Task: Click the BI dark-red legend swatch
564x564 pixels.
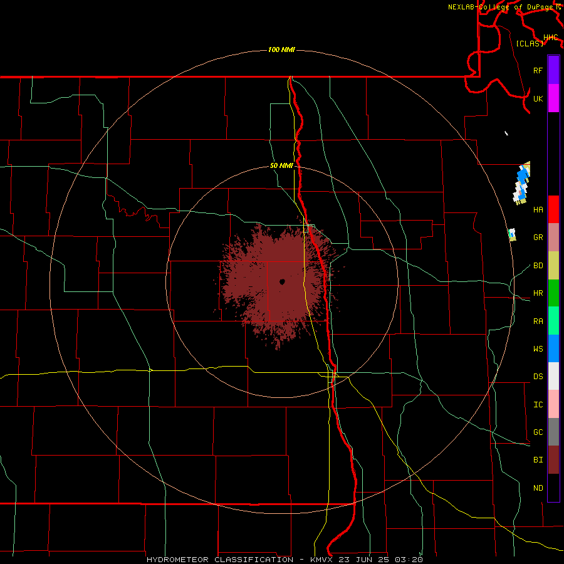Action: tap(553, 460)
